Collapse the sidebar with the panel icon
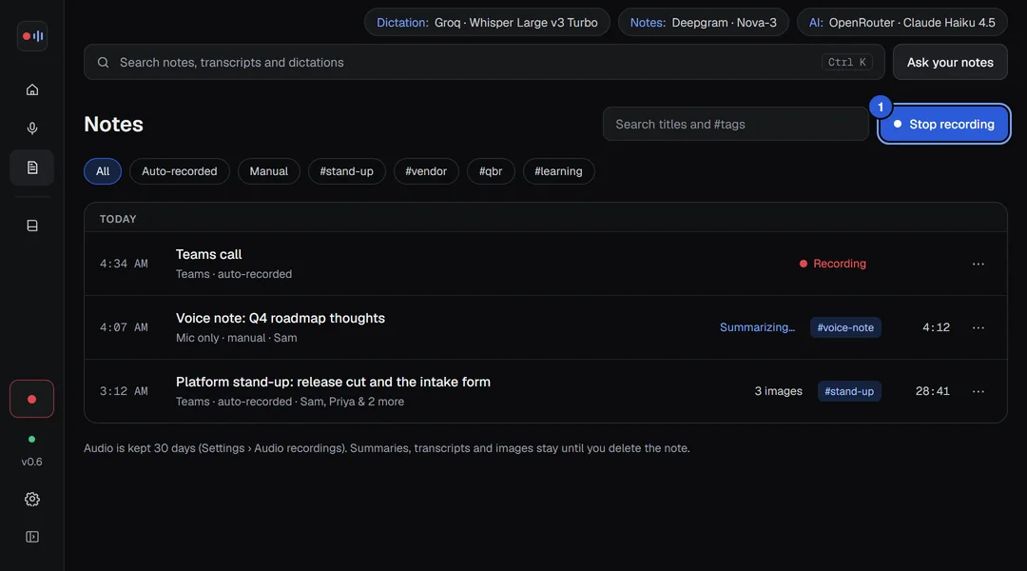The width and height of the screenshot is (1027, 571). pyautogui.click(x=32, y=537)
